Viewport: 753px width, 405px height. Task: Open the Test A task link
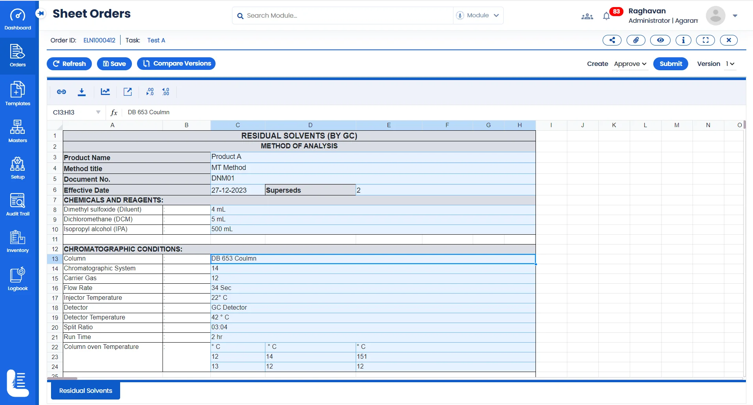(x=156, y=40)
